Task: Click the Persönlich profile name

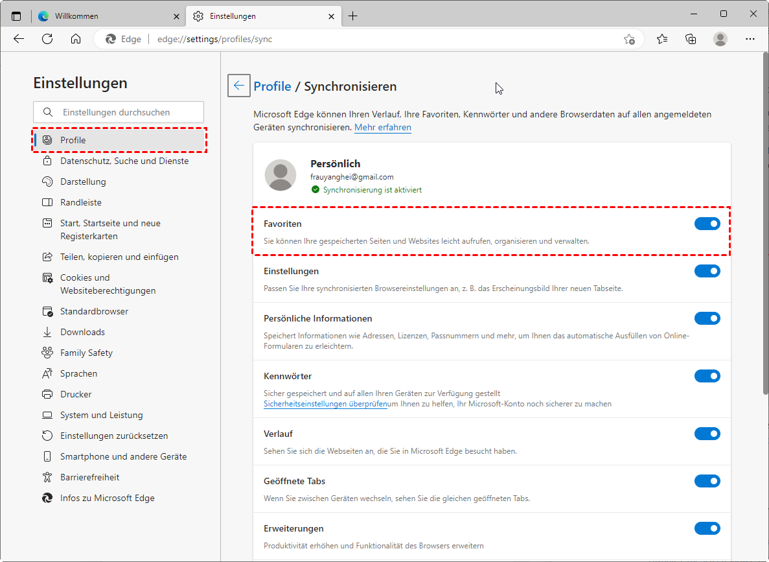Action: pos(336,163)
